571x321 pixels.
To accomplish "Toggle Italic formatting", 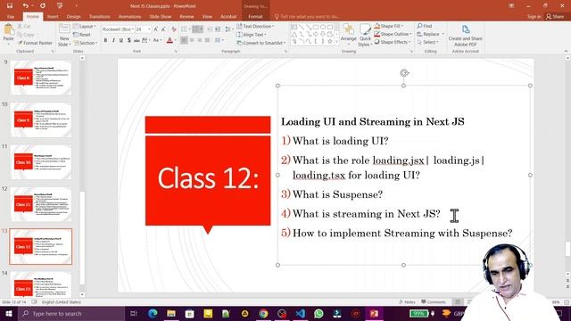I will click(x=113, y=40).
